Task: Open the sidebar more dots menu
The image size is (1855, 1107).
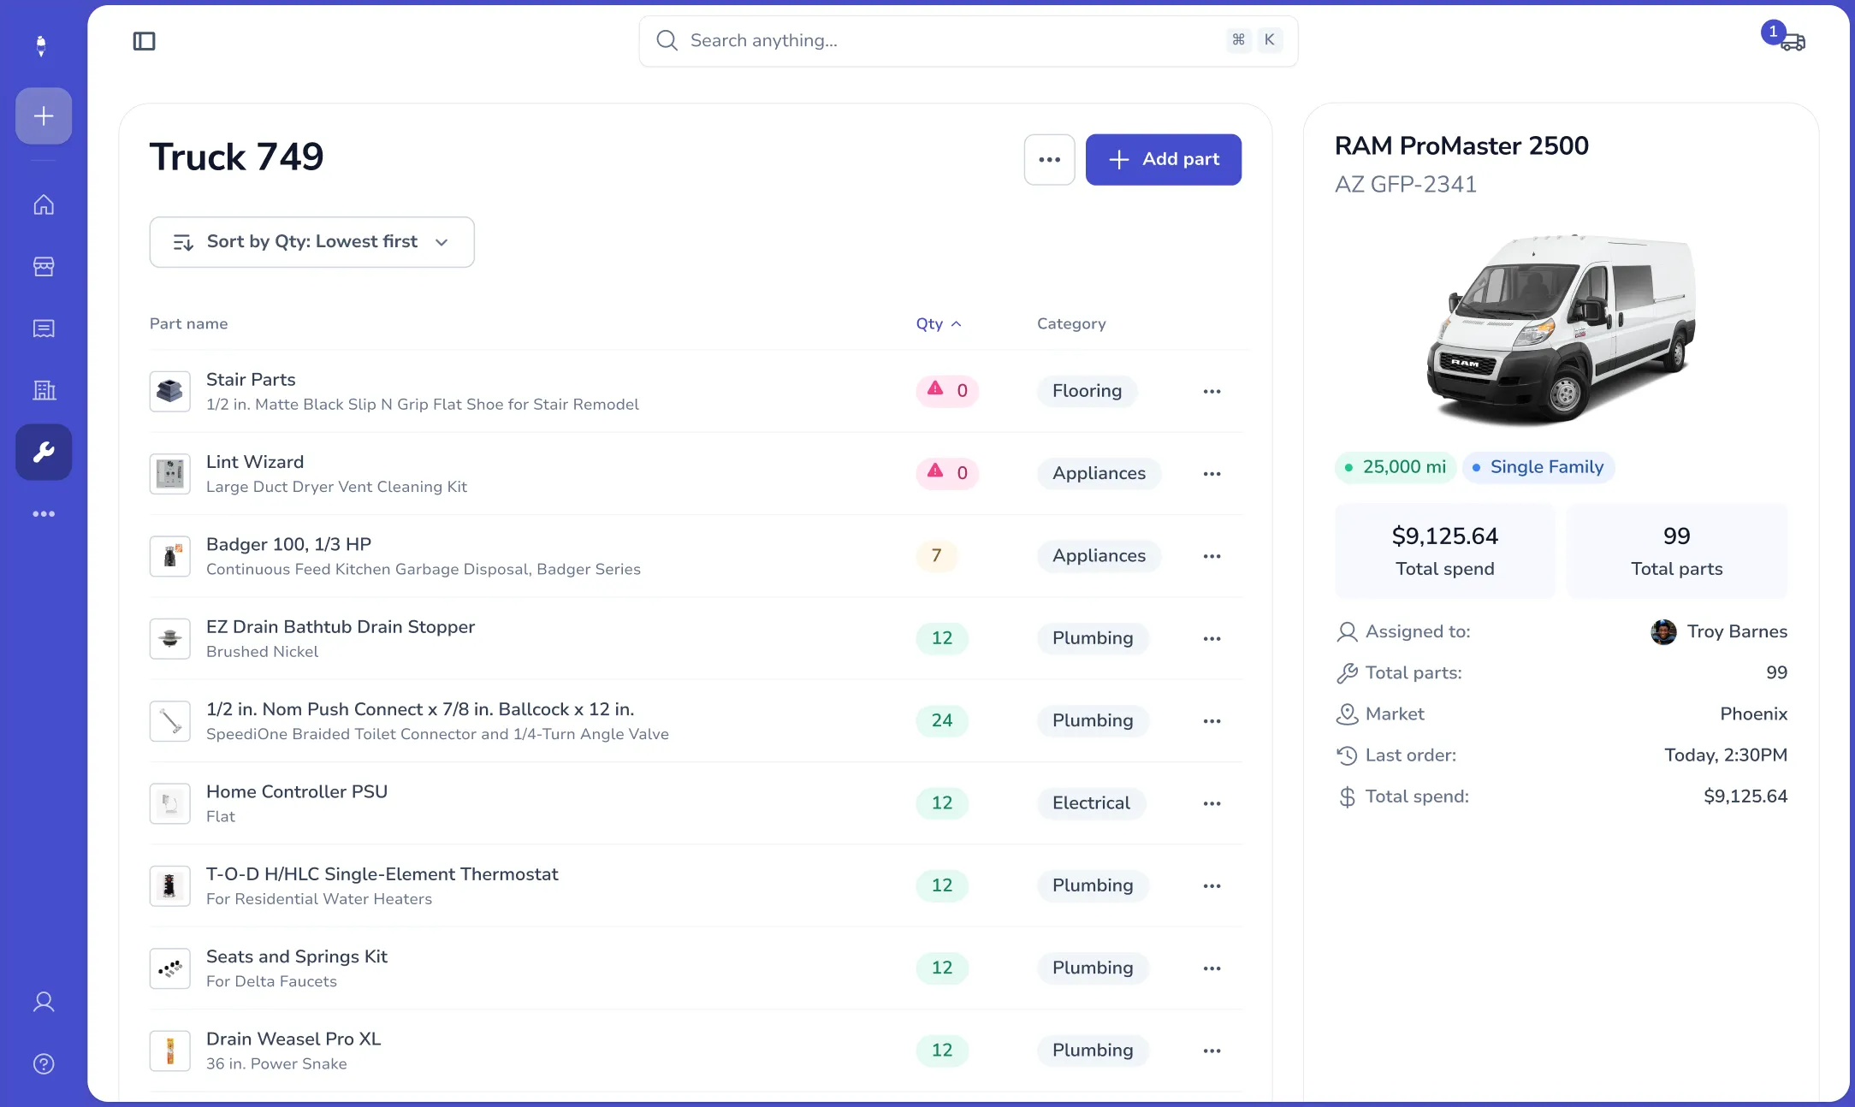Action: click(x=44, y=514)
